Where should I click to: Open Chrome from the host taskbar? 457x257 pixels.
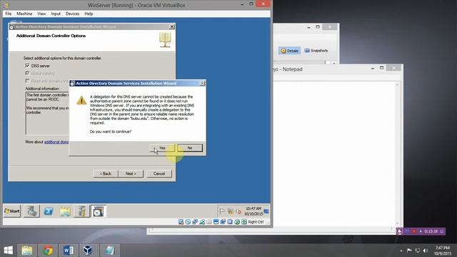click(x=48, y=251)
